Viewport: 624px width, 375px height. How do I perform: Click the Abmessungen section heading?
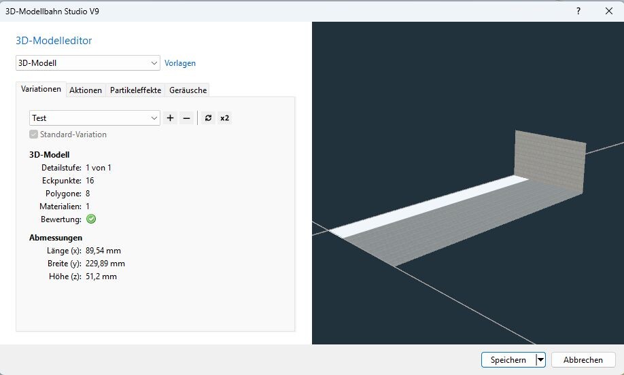click(x=56, y=238)
